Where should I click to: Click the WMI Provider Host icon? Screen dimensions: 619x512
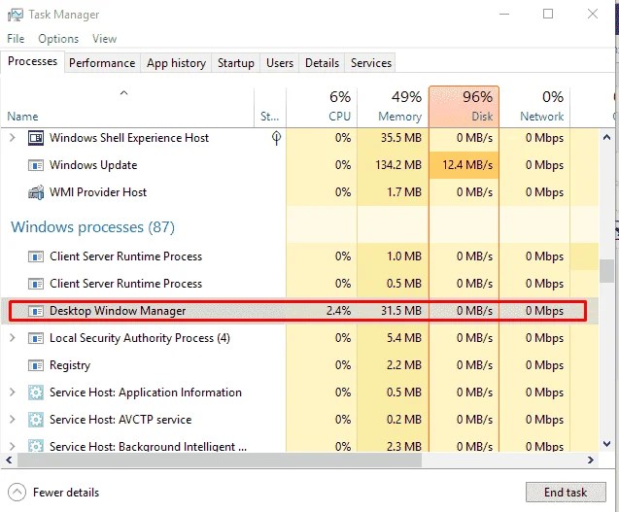click(x=36, y=192)
